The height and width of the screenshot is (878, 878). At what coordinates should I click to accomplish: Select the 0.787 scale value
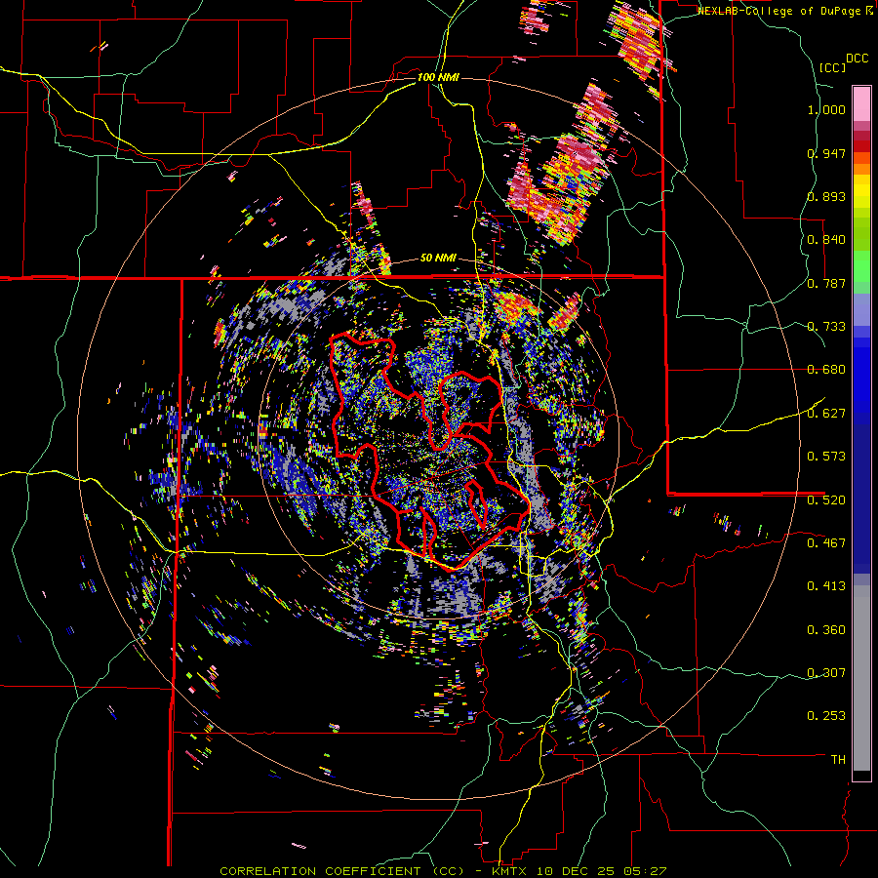tap(826, 283)
